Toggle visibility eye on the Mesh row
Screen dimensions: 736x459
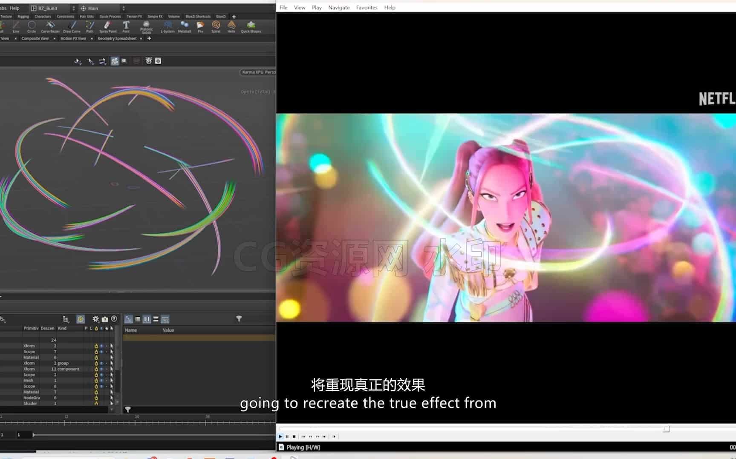coord(101,381)
